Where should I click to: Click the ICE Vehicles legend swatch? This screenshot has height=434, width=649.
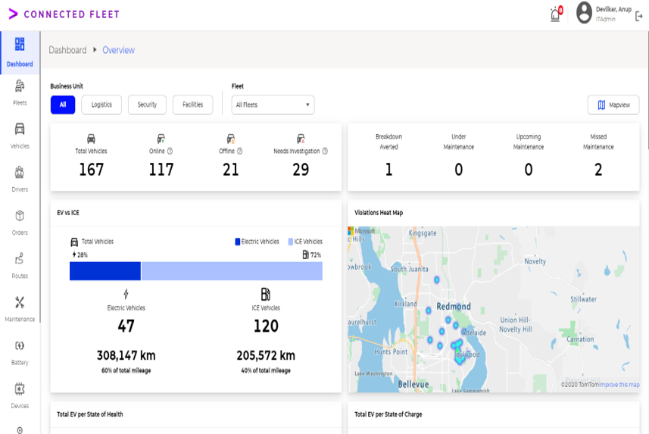[x=291, y=242]
